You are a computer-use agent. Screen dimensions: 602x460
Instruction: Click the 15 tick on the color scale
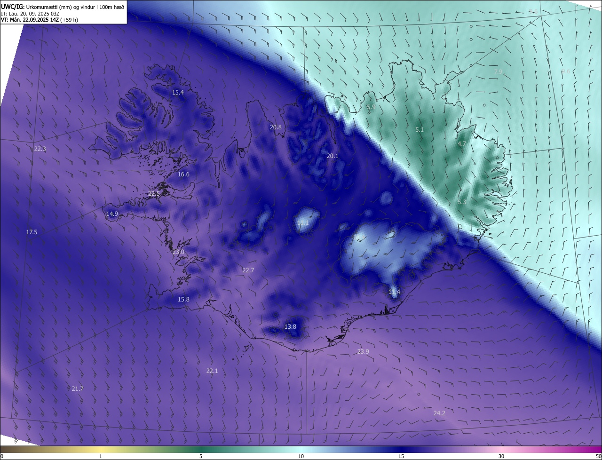point(401,456)
